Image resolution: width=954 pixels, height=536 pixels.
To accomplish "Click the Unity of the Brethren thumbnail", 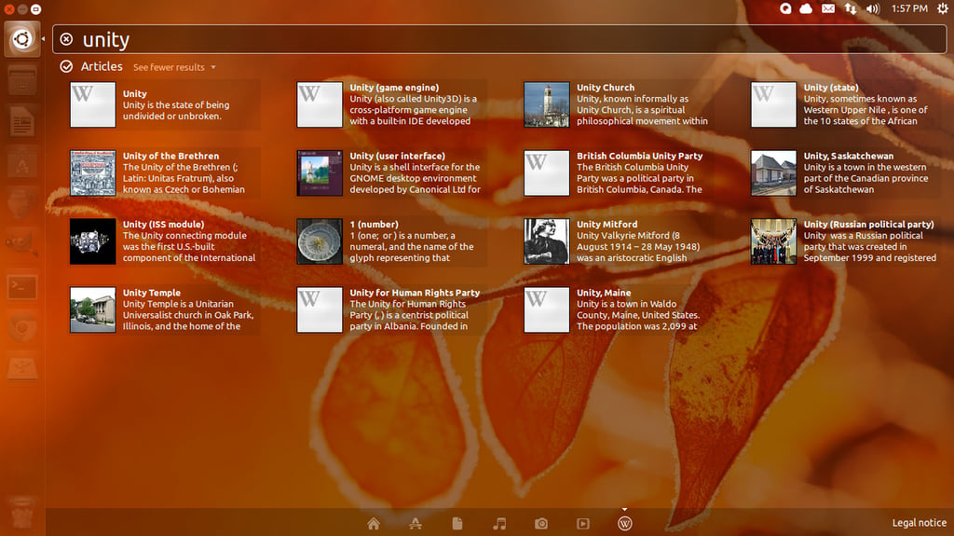I will 92,173.
